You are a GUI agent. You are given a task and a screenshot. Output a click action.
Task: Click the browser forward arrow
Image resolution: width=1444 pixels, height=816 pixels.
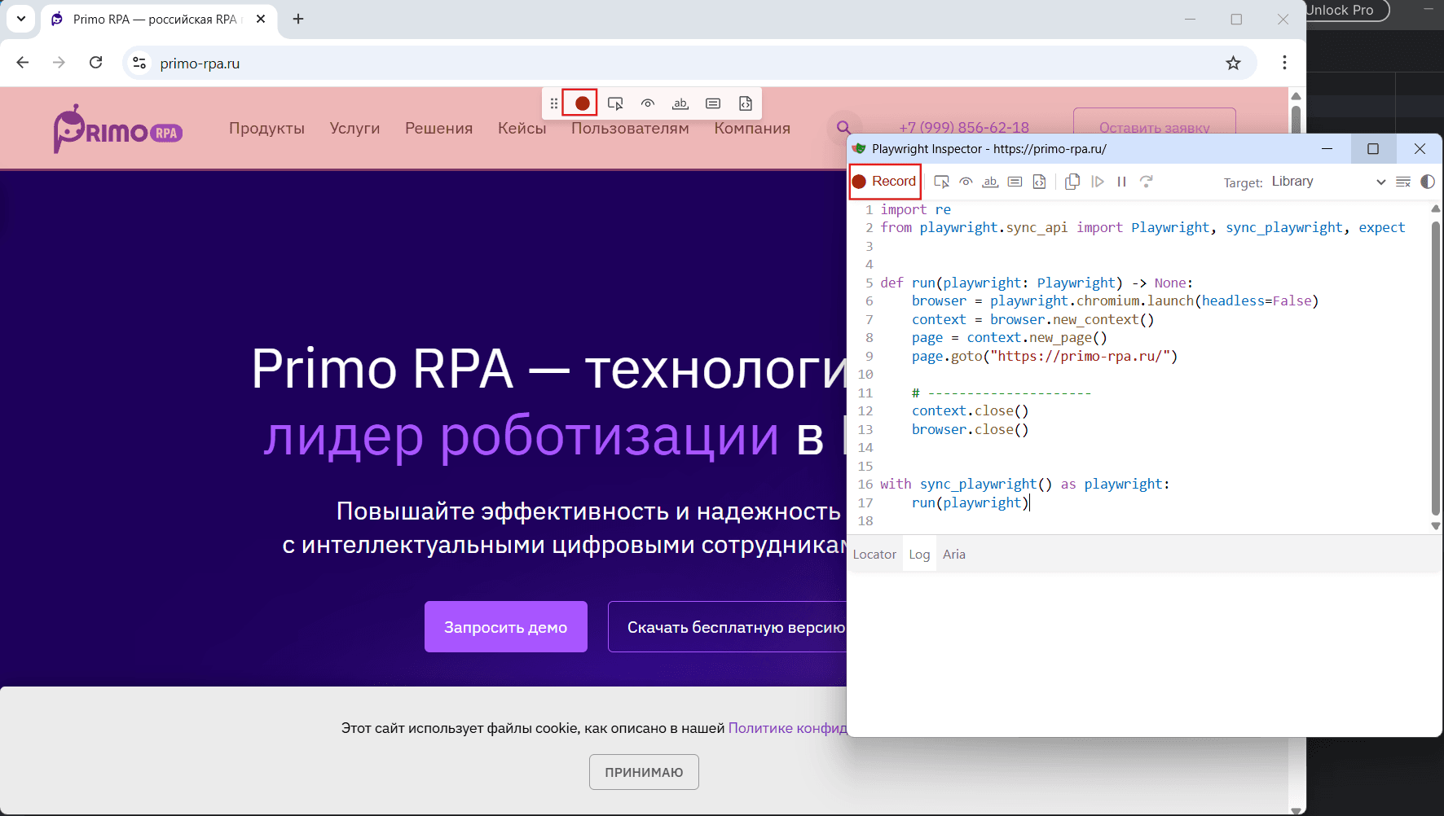[59, 63]
